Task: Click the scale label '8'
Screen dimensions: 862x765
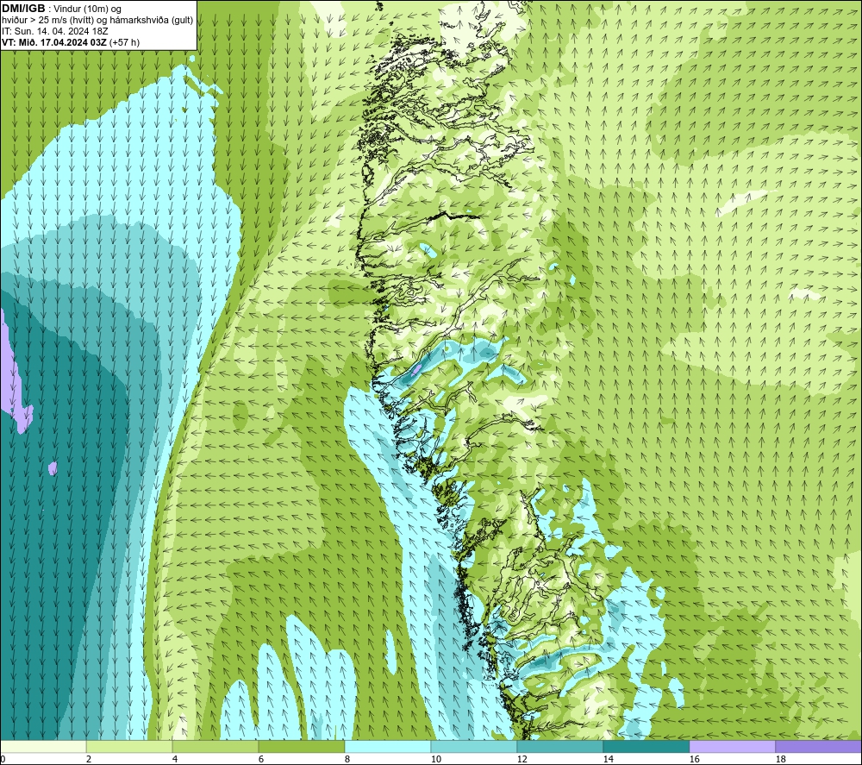Action: (x=347, y=760)
